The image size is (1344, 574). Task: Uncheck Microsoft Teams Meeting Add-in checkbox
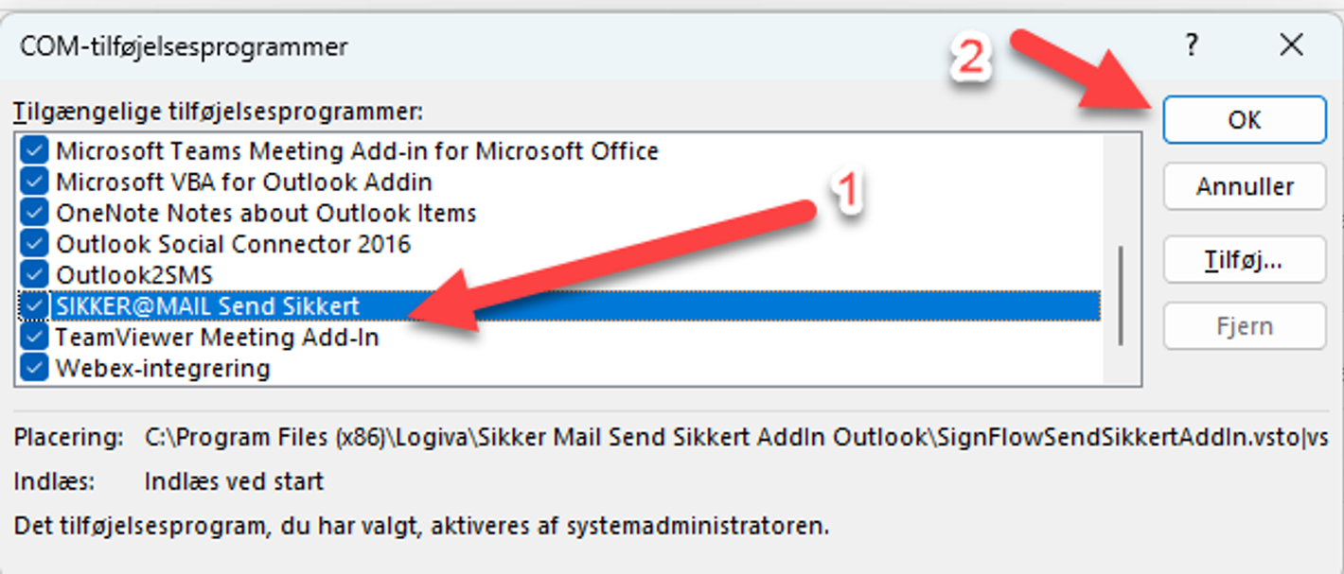coord(35,150)
